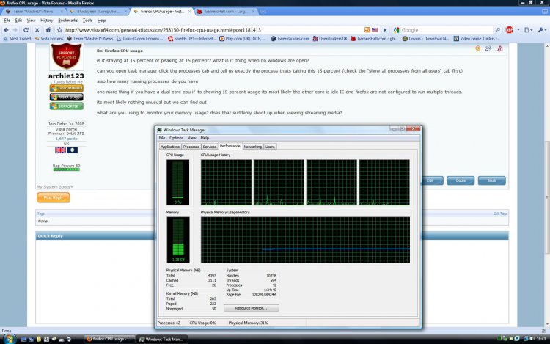This screenshot has width=550, height=344.
Task: Click archie123's avatar image
Action: coord(66,56)
